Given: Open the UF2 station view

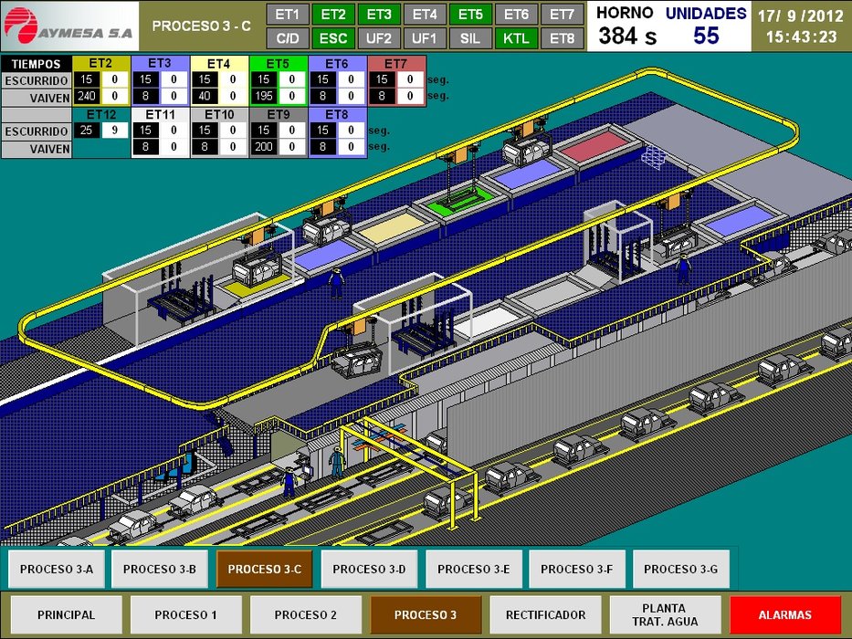Looking at the screenshot, I should (378, 38).
